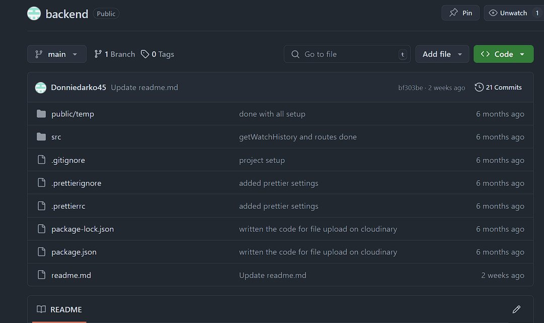
Task: Select the README tab
Action: tap(59, 309)
